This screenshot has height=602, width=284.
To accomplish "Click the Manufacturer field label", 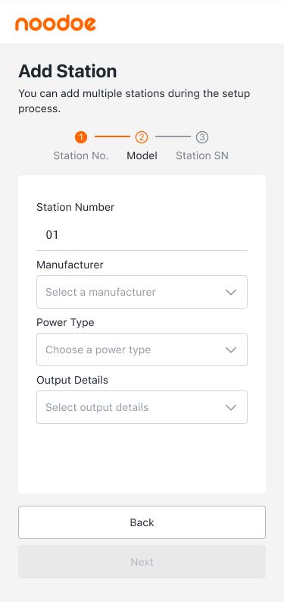I will pyautogui.click(x=70, y=265).
